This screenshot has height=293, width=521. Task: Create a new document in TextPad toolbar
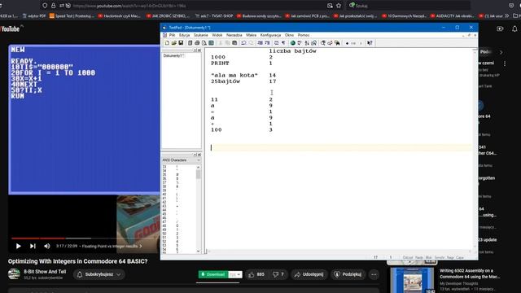click(167, 43)
